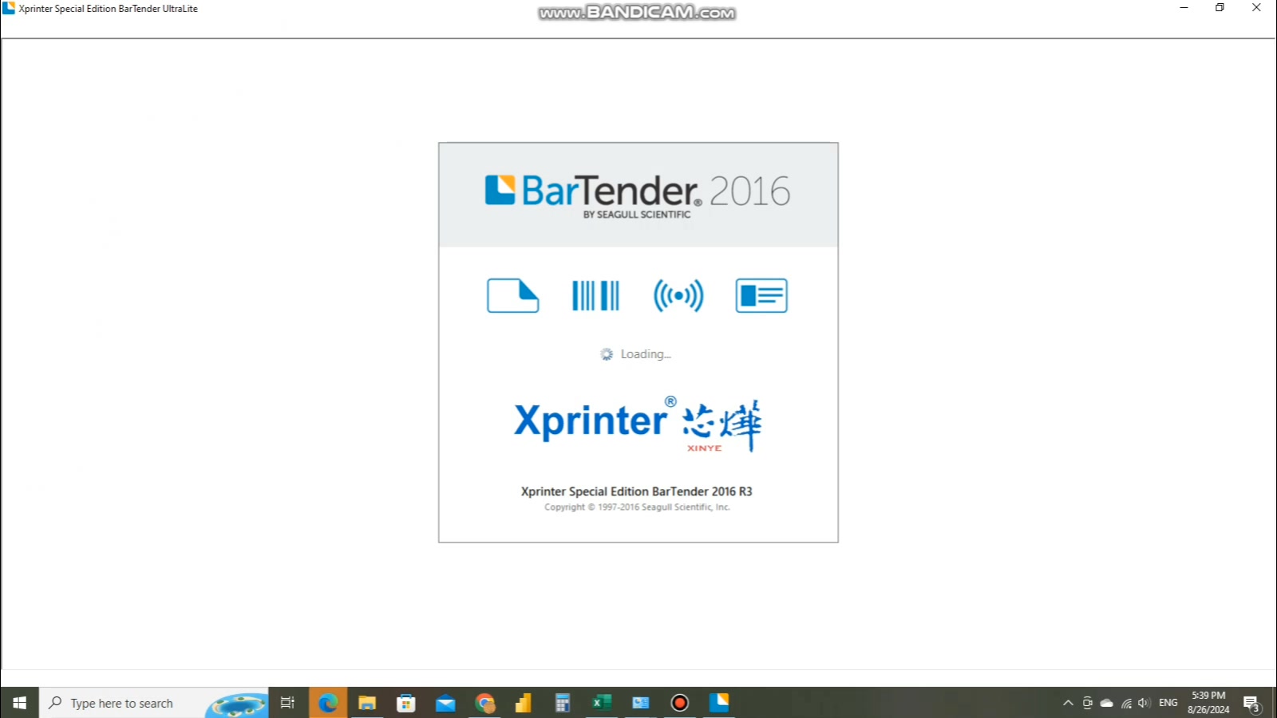Click the ID card icon on splash
The width and height of the screenshot is (1277, 718).
tap(761, 295)
